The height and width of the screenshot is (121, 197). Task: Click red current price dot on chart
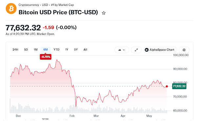tap(167, 86)
